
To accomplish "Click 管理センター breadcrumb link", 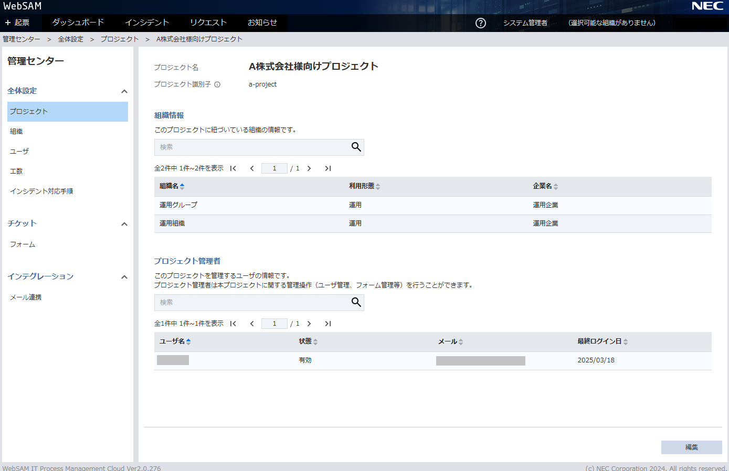I will pyautogui.click(x=22, y=39).
